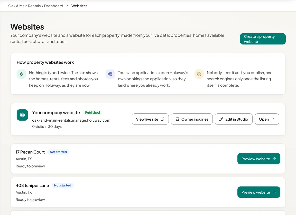Click the brush icon in Edit in Studio
This screenshot has width=296, height=215.
coord(221,119)
